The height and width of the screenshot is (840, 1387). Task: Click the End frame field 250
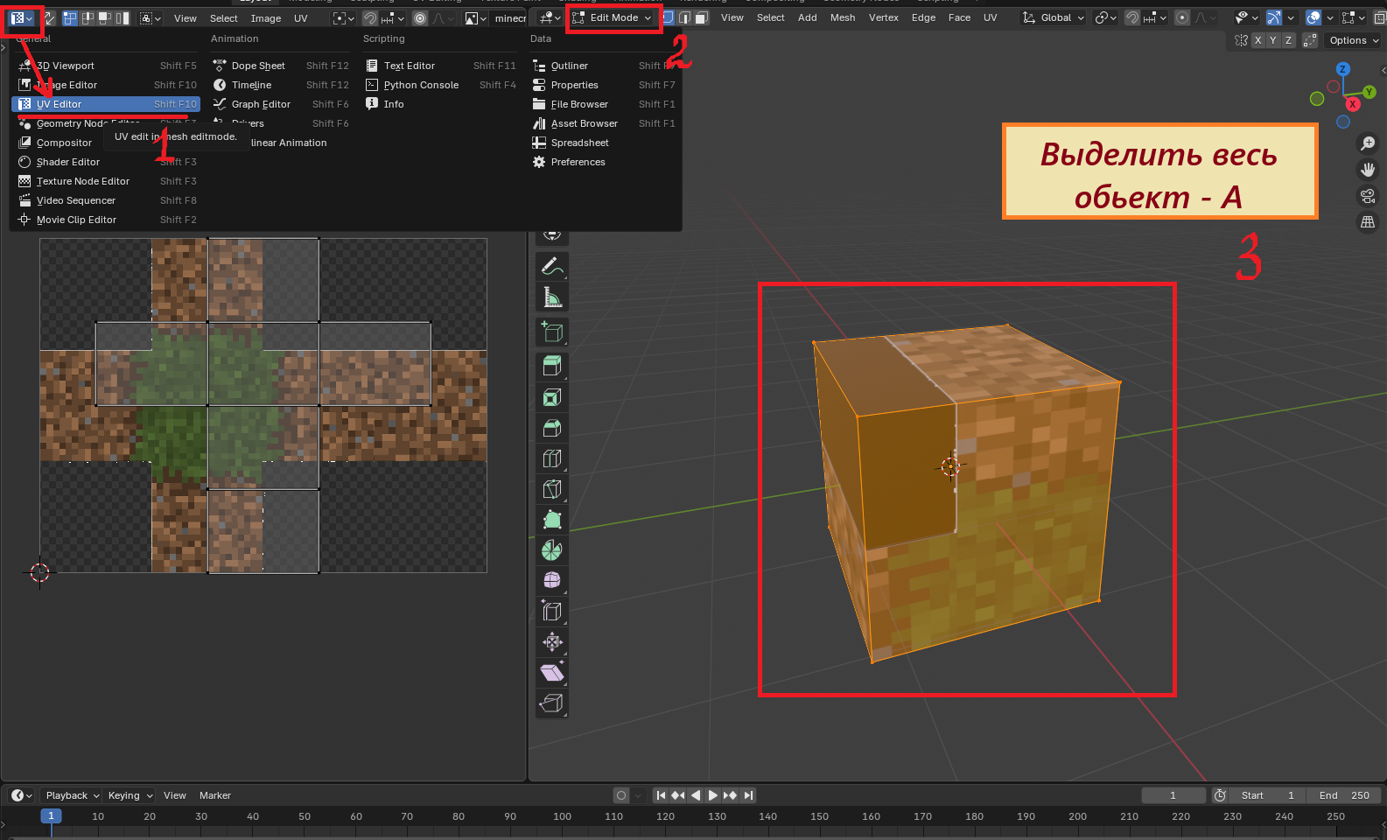1344,795
